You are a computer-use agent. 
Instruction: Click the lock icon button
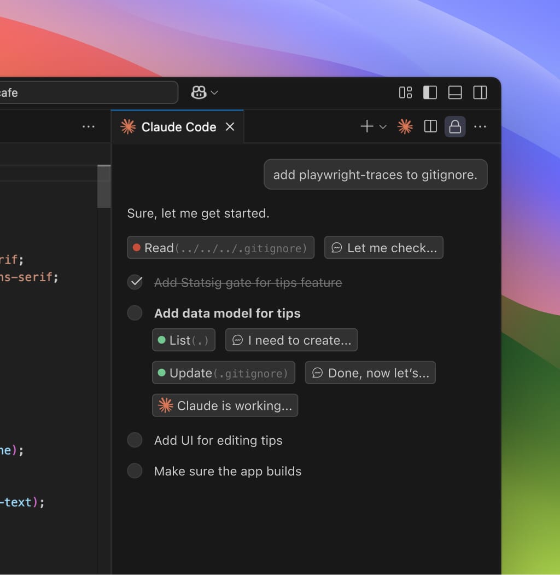click(455, 127)
